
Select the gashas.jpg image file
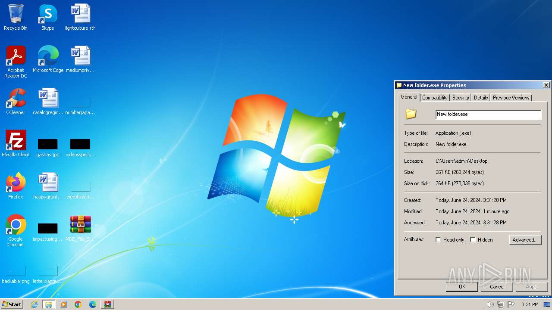tap(48, 147)
